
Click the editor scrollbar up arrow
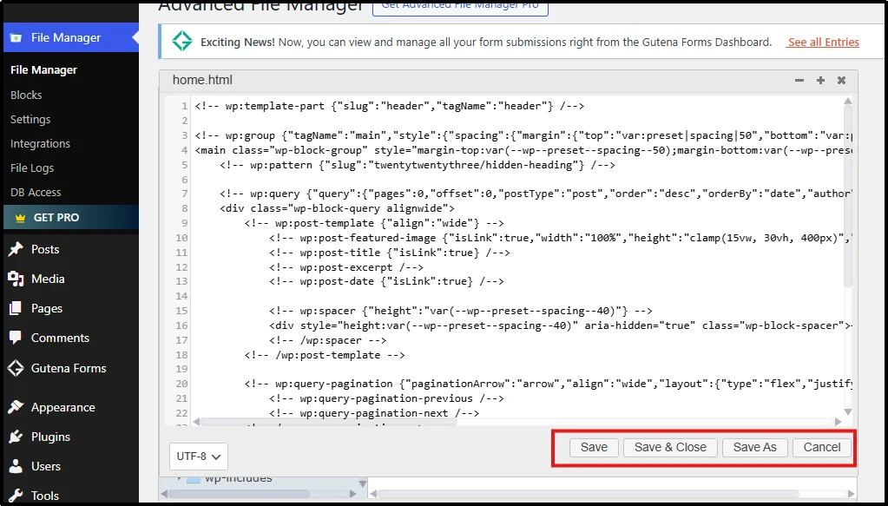[848, 102]
